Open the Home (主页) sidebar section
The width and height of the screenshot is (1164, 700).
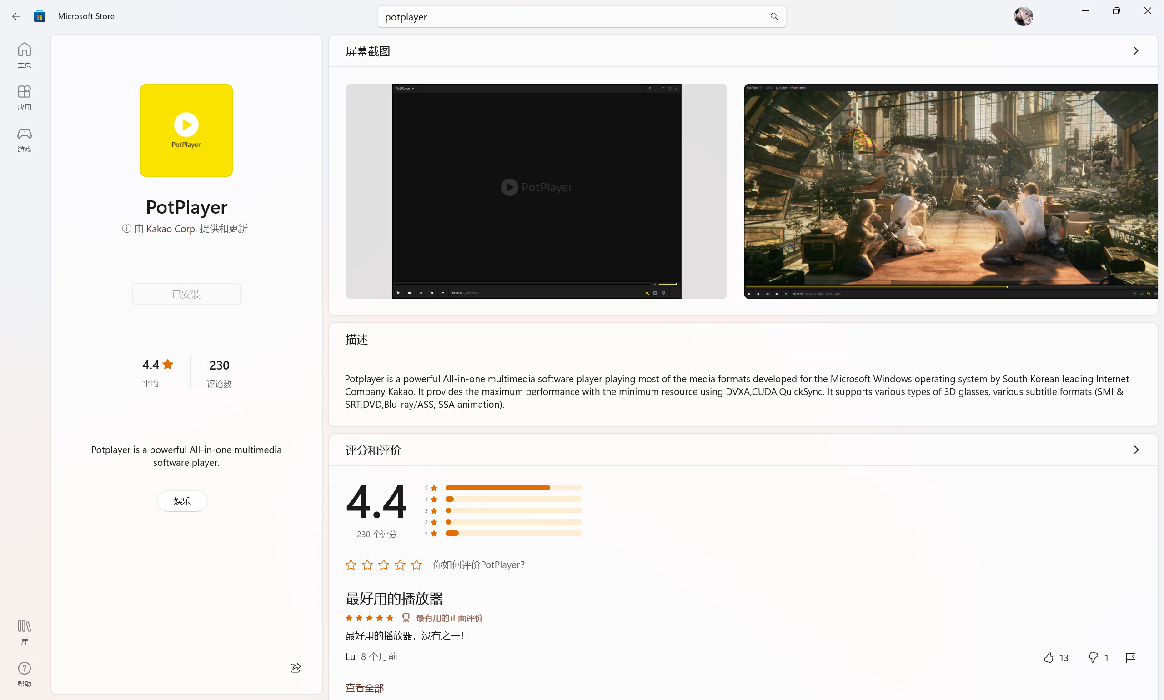tap(25, 55)
